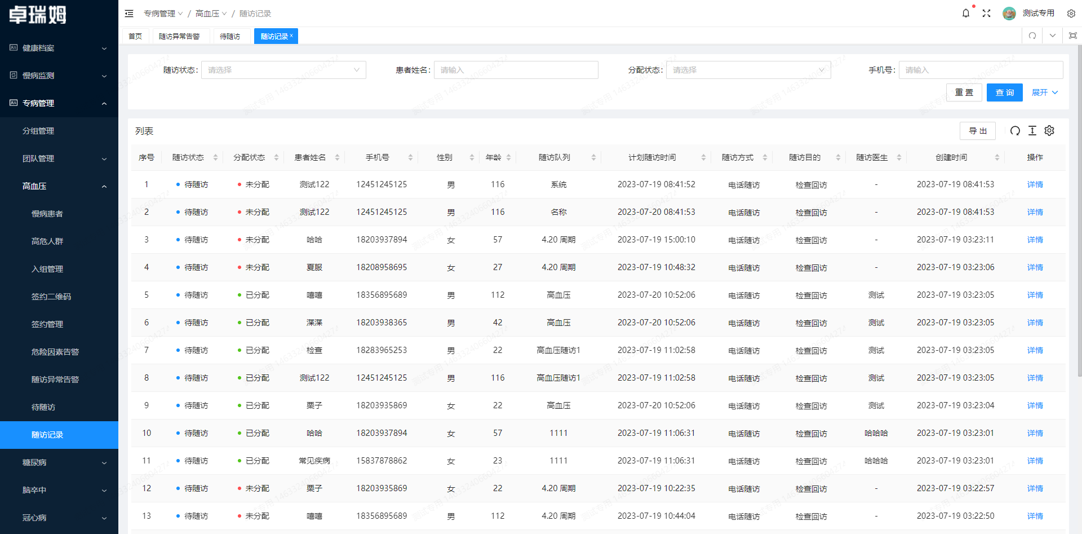Collapse the sidebar with the menu fold icon
Image resolution: width=1082 pixels, height=534 pixels.
point(129,14)
